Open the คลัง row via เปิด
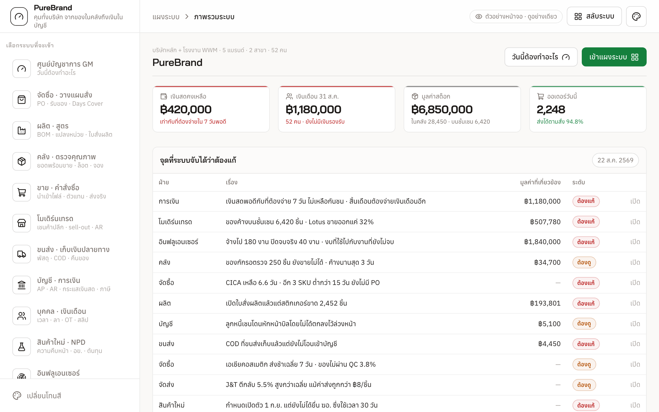Viewport: 659px width, 412px height. pyautogui.click(x=635, y=262)
